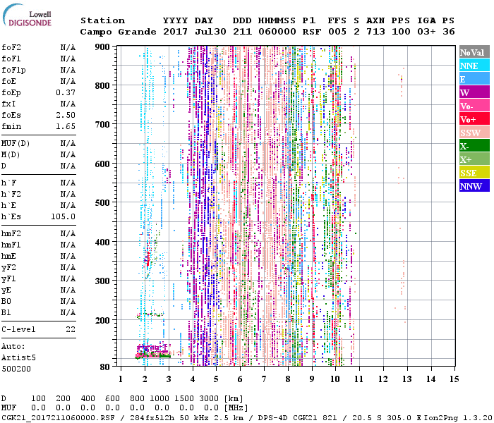Screen dimensions: 494x423
Task: Click the 500200 version number
Action: [16, 369]
